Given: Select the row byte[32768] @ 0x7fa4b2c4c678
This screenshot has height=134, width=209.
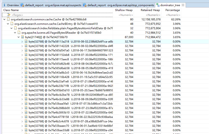Looking at the screenshot, I should point(91,121).
